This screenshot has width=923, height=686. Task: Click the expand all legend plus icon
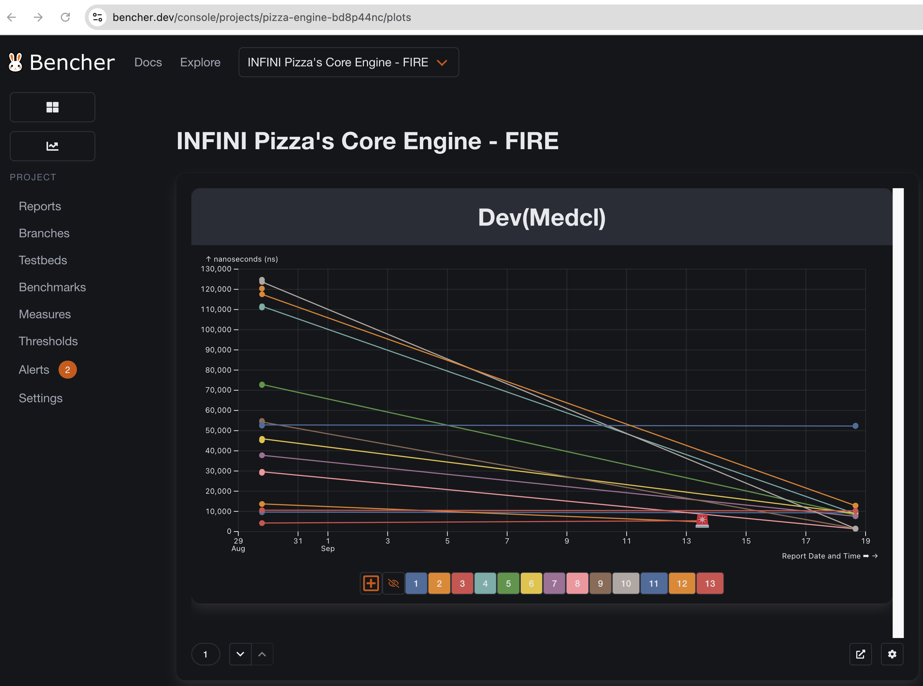pyautogui.click(x=371, y=583)
